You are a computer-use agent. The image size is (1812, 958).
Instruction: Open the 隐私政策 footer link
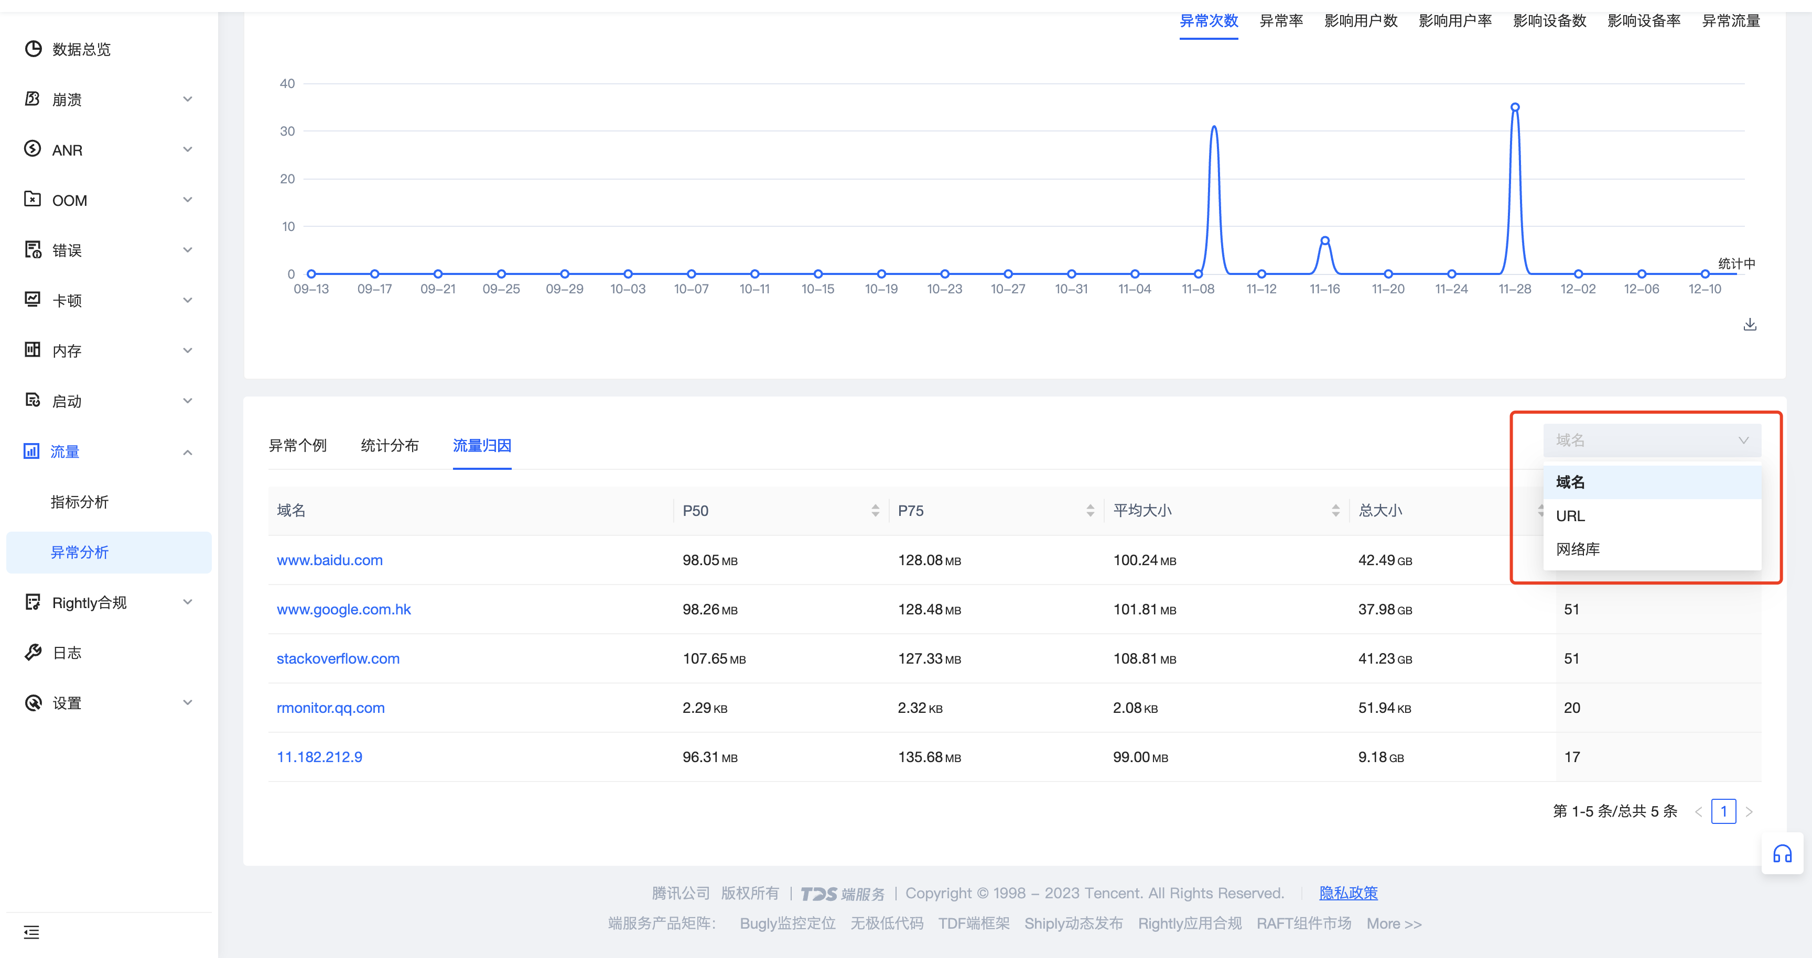(1348, 893)
